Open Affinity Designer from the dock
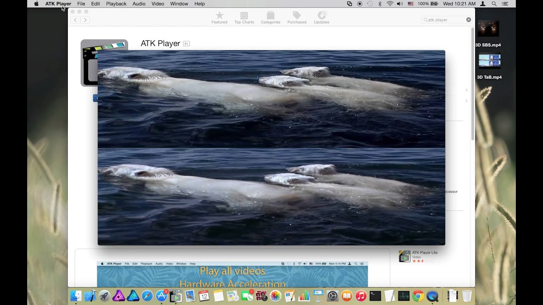This screenshot has height=305, width=543. point(133,296)
